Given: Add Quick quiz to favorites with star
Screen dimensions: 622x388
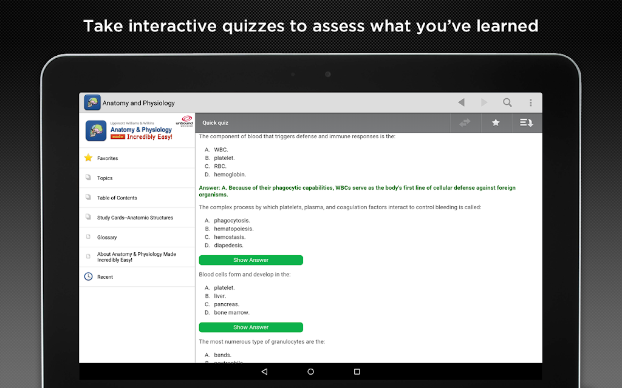Looking at the screenshot, I should [x=496, y=122].
